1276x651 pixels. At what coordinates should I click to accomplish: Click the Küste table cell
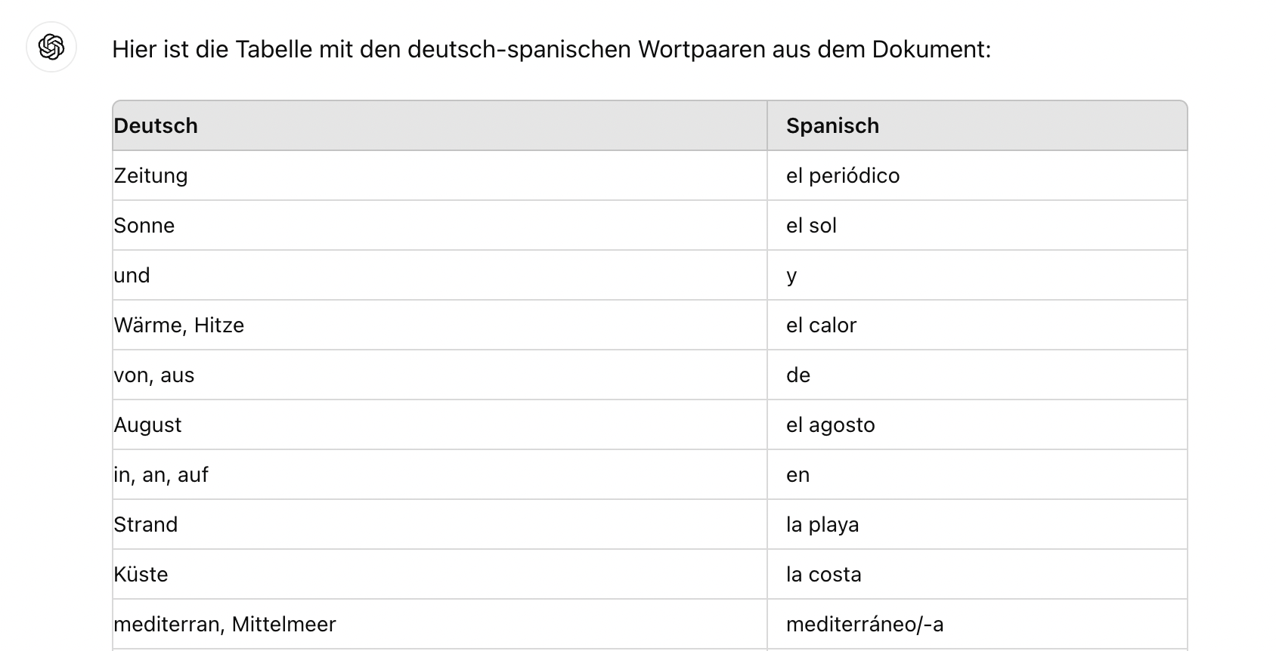[x=141, y=575]
